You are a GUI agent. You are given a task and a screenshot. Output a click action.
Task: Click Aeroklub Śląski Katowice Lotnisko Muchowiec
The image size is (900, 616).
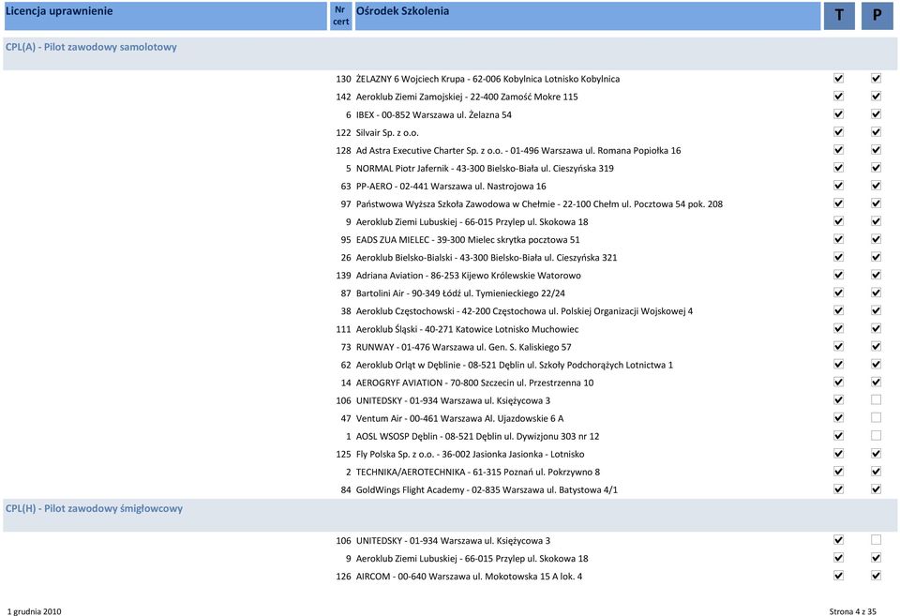(467, 329)
